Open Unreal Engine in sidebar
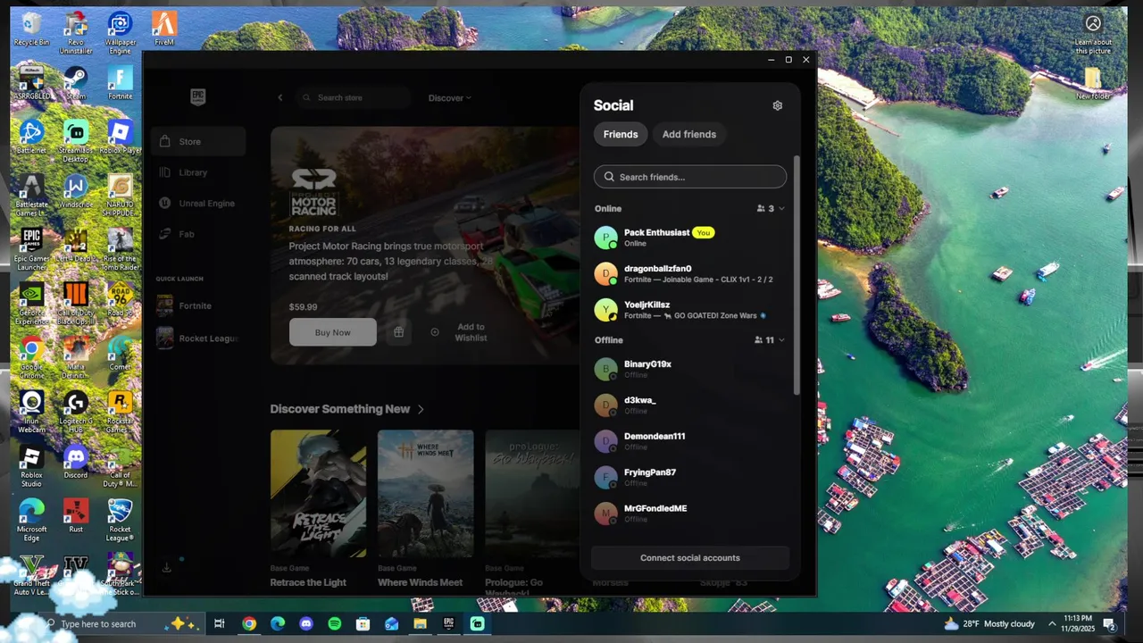 coord(197,204)
